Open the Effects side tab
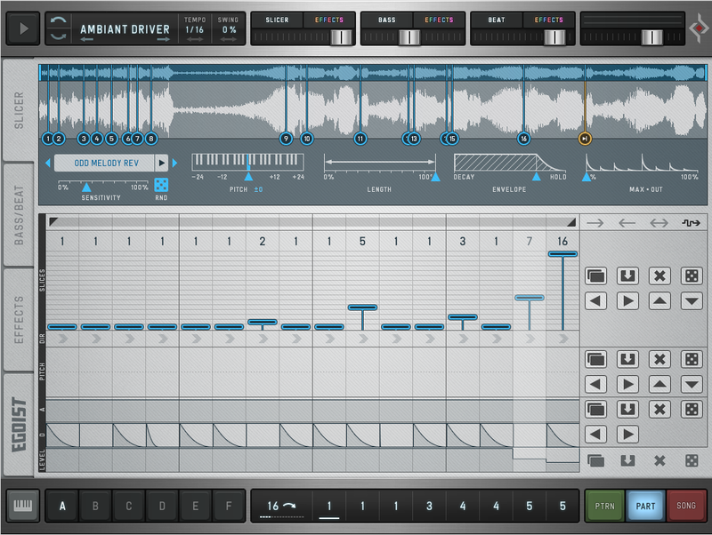This screenshot has height=535, width=712. point(20,318)
